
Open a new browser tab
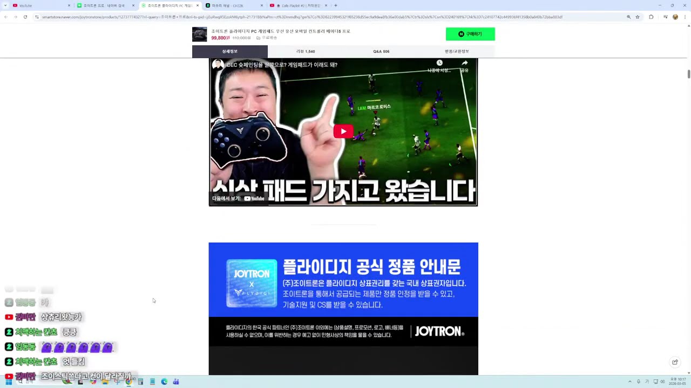[x=336, y=5]
